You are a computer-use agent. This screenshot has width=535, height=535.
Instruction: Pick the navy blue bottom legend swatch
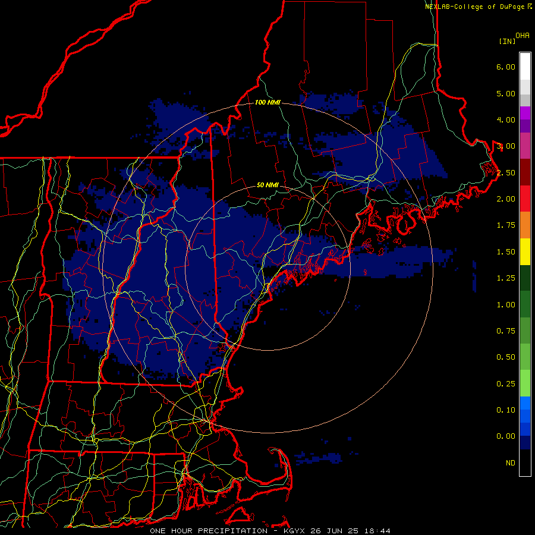coord(525,443)
